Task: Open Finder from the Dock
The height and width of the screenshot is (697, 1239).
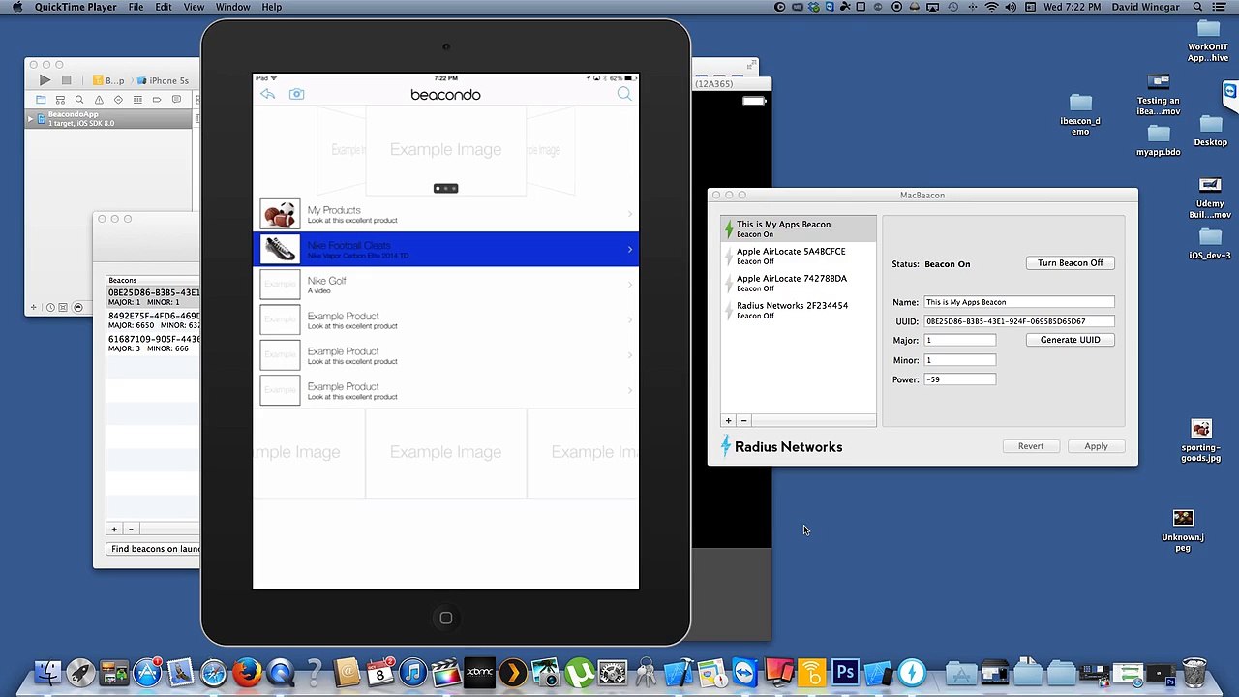Action: 47,672
